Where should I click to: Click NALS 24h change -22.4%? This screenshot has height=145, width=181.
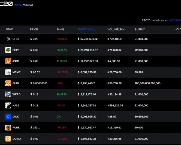pos(61,105)
